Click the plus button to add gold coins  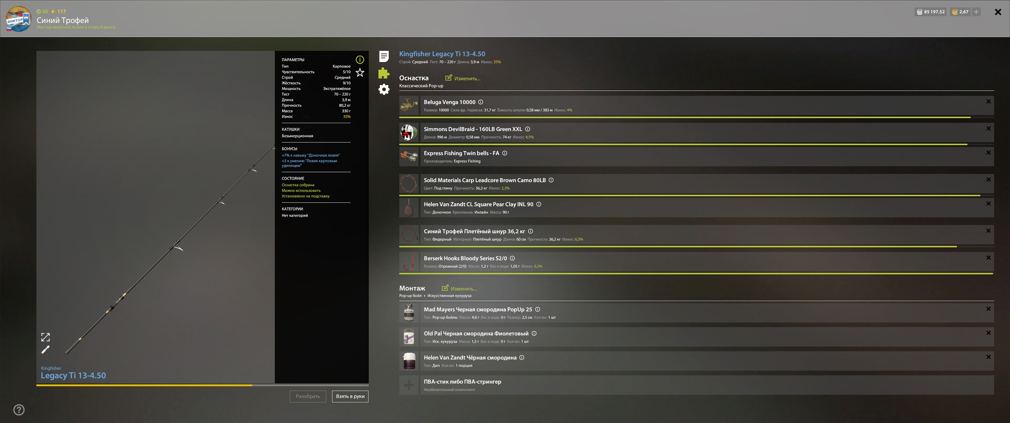[976, 12]
